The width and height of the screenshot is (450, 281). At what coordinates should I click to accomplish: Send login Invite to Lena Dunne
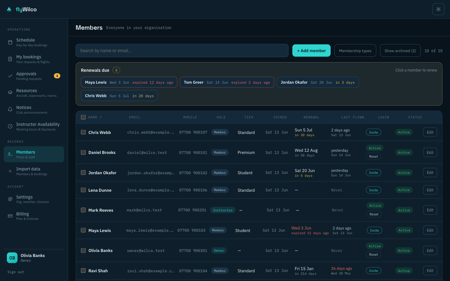pos(373,190)
